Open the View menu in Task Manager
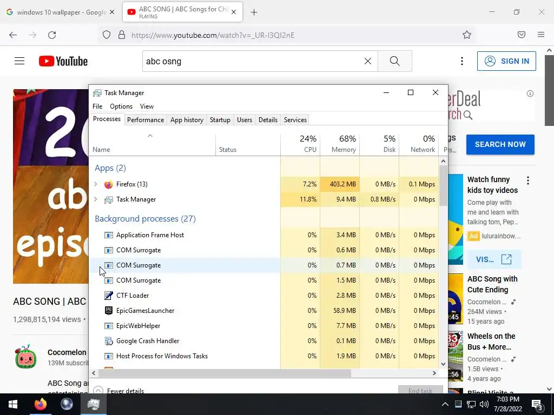The image size is (554, 415). point(147,106)
